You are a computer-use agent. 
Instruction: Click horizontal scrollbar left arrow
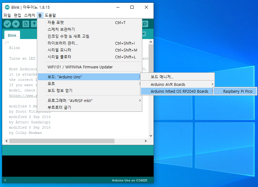point(7,141)
